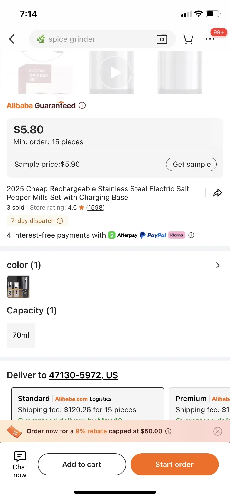Open camera image search icon
Viewport: 230px width, 498px height.
(x=162, y=39)
